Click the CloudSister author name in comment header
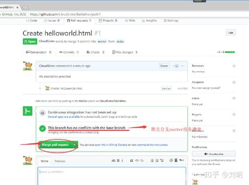Viewport: 249px width, 185px height. point(47,66)
